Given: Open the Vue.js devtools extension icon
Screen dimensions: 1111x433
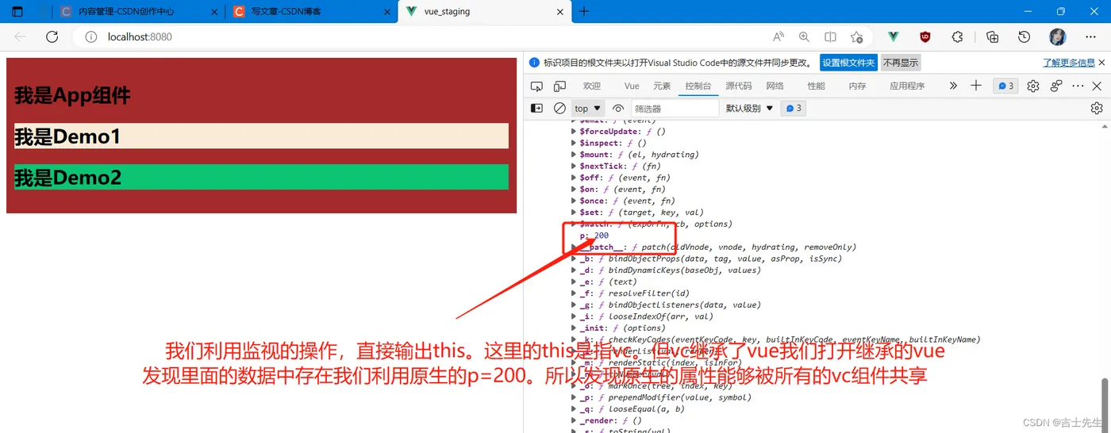Looking at the screenshot, I should tap(893, 36).
